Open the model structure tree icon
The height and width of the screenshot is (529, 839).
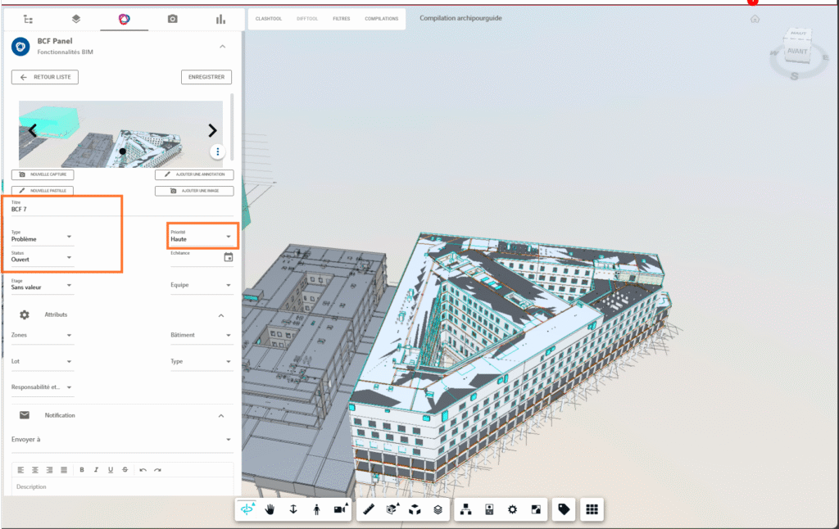click(466, 509)
